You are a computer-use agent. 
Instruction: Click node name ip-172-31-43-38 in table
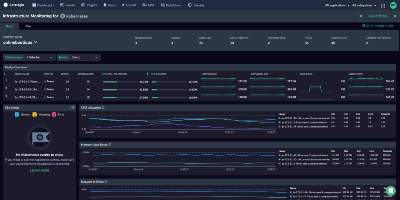click(x=27, y=97)
